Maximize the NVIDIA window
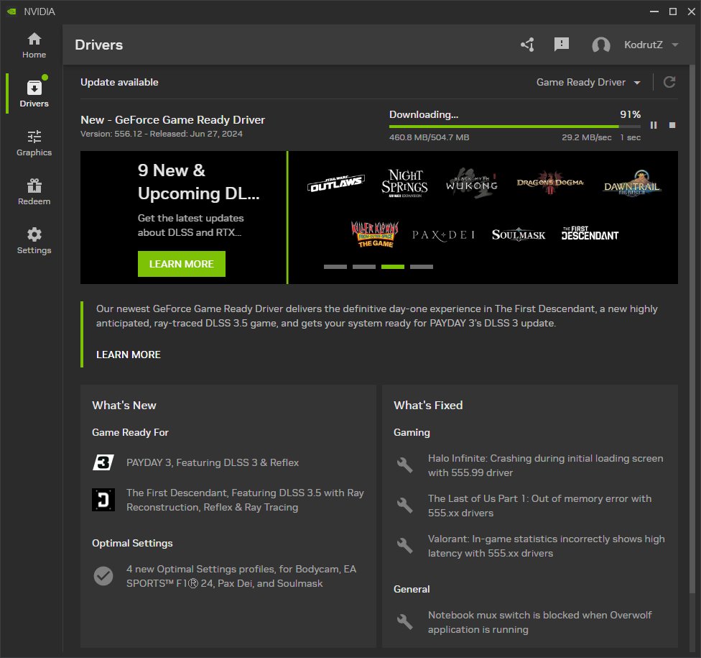 pyautogui.click(x=673, y=12)
